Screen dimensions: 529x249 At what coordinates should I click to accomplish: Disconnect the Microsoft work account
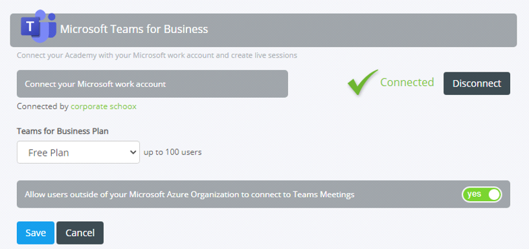coord(477,83)
